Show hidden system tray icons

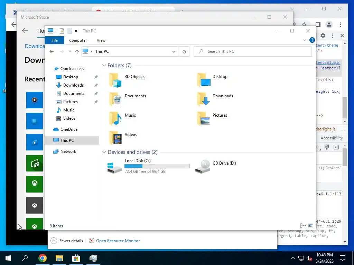click(292, 258)
